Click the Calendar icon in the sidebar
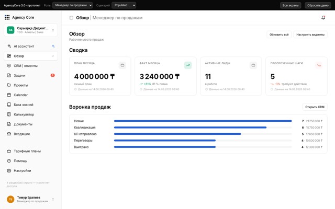The image size is (335, 209). pos(9,95)
